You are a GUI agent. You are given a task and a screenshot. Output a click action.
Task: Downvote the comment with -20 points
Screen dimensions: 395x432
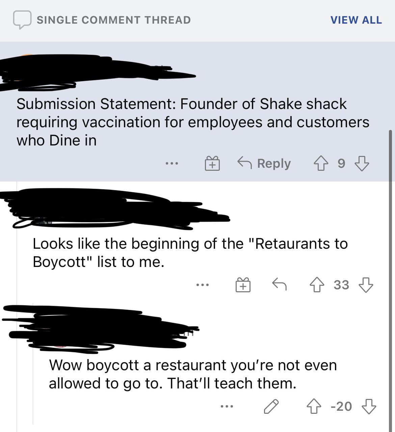(x=369, y=406)
